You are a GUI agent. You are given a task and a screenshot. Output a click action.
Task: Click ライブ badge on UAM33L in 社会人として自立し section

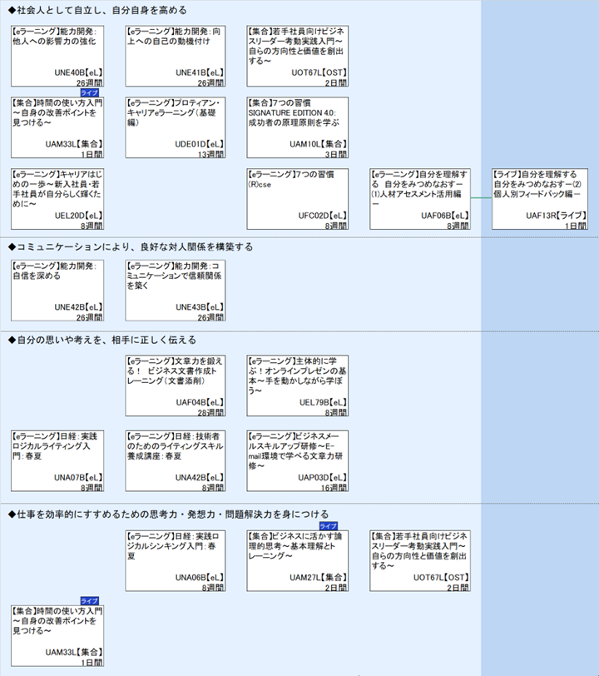pyautogui.click(x=90, y=92)
